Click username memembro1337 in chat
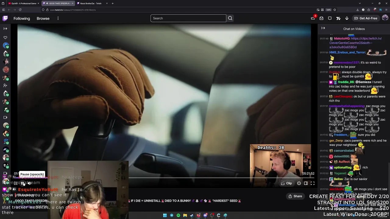This screenshot has width=390, height=219. pos(346,62)
